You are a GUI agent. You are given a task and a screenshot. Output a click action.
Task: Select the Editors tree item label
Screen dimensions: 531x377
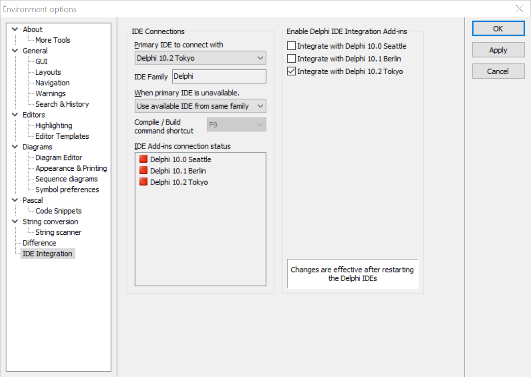point(33,115)
